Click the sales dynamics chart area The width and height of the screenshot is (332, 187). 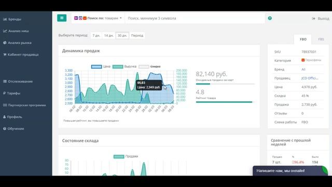click(x=125, y=87)
